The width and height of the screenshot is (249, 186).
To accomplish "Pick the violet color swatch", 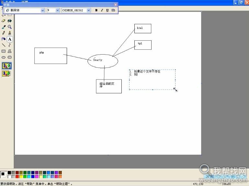I will pyautogui.click(x=56, y=172).
